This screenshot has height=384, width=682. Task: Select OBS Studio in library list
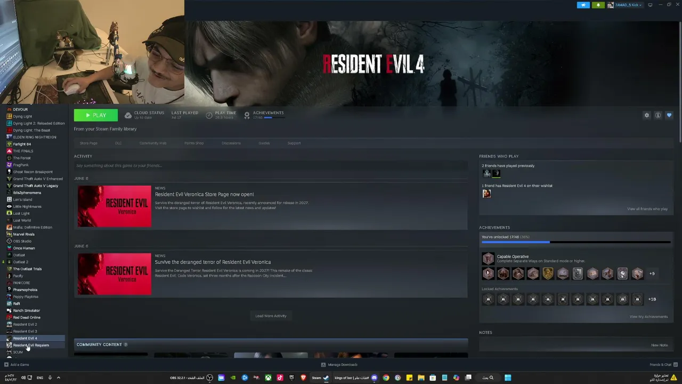pyautogui.click(x=22, y=241)
